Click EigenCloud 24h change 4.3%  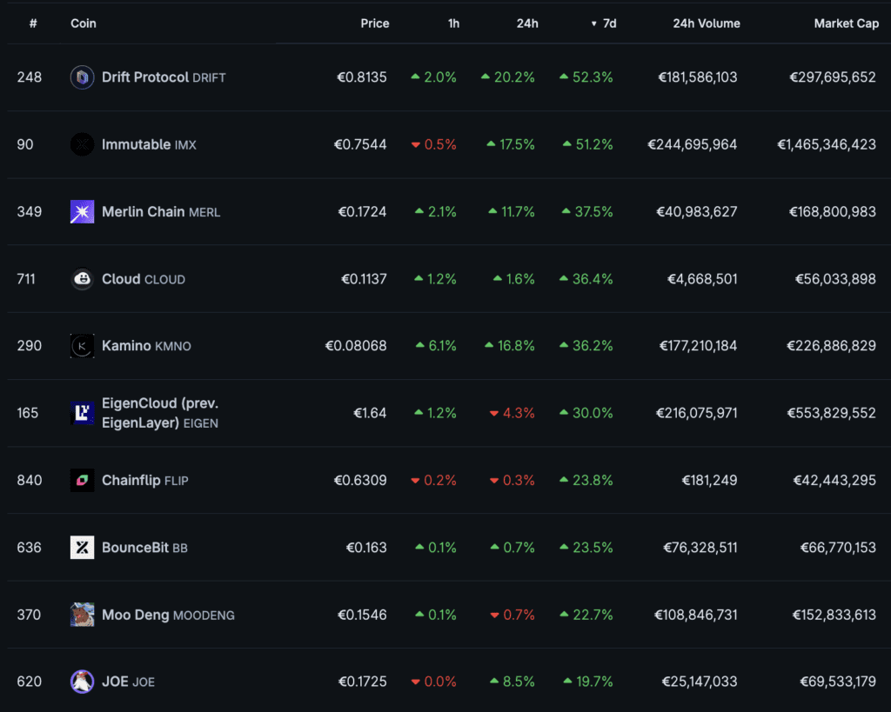click(512, 413)
